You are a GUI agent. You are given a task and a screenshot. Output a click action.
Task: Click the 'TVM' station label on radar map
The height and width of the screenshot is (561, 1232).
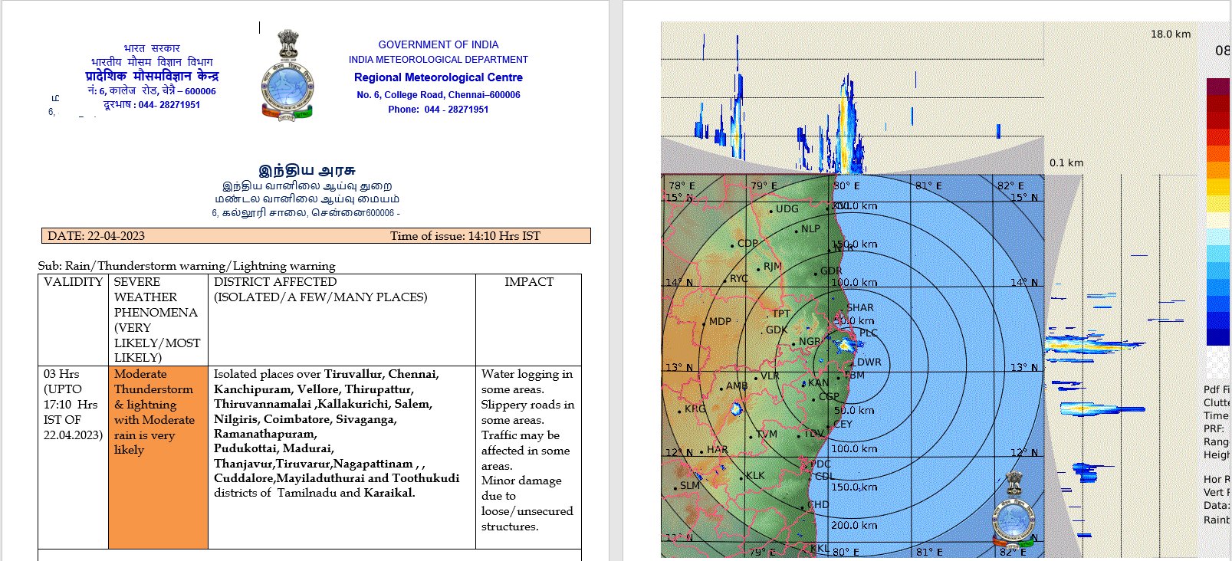click(x=767, y=434)
